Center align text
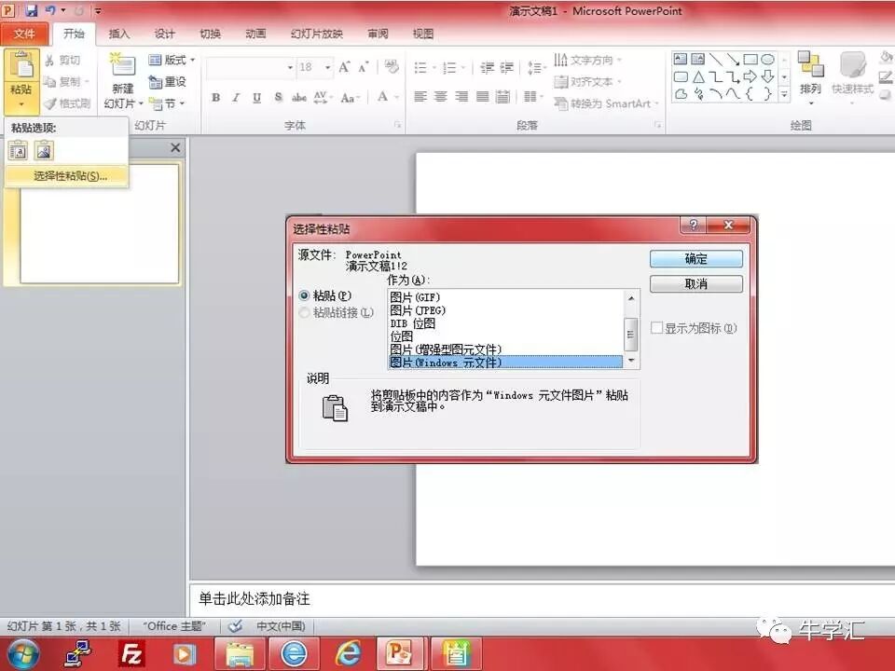 pyautogui.click(x=441, y=96)
